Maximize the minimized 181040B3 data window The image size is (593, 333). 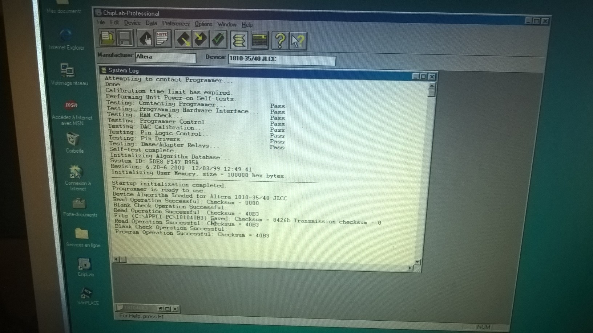pos(168,309)
